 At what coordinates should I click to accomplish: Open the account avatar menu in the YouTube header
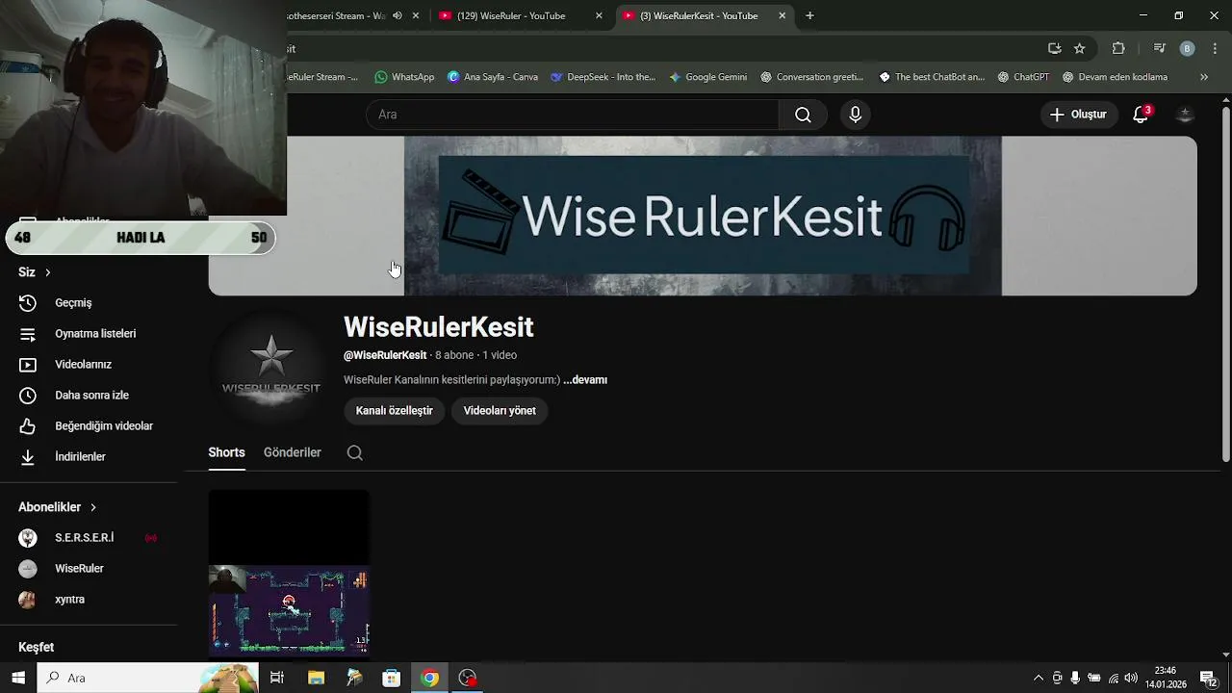(x=1185, y=115)
